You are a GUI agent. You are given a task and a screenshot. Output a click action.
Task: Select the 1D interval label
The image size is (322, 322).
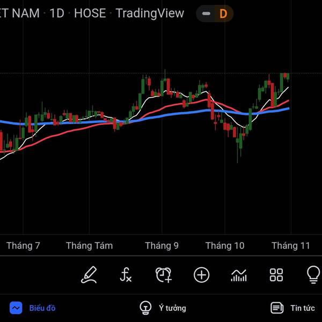pyautogui.click(x=57, y=13)
